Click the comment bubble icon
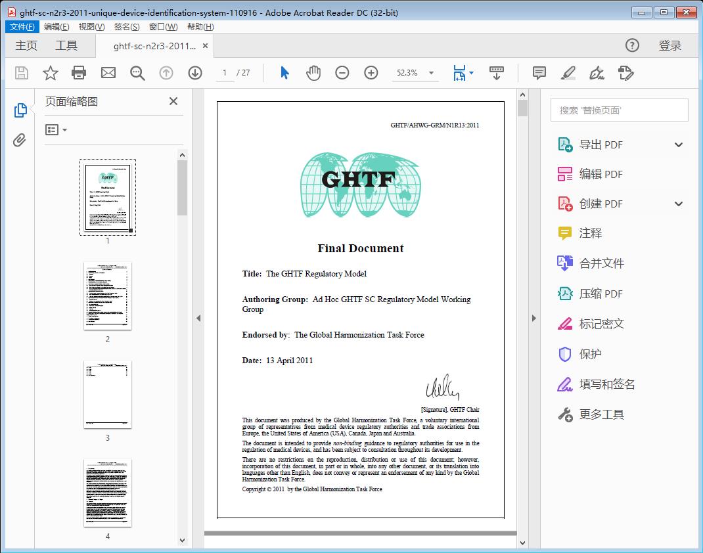This screenshot has height=553, width=703. (539, 73)
